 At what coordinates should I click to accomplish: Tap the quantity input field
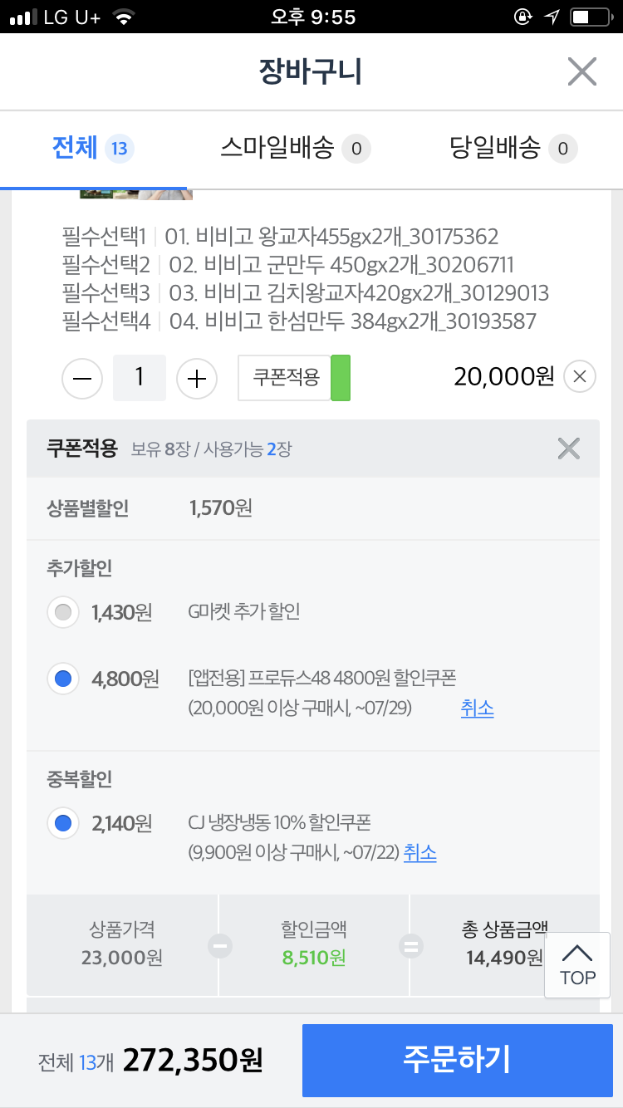tap(140, 378)
